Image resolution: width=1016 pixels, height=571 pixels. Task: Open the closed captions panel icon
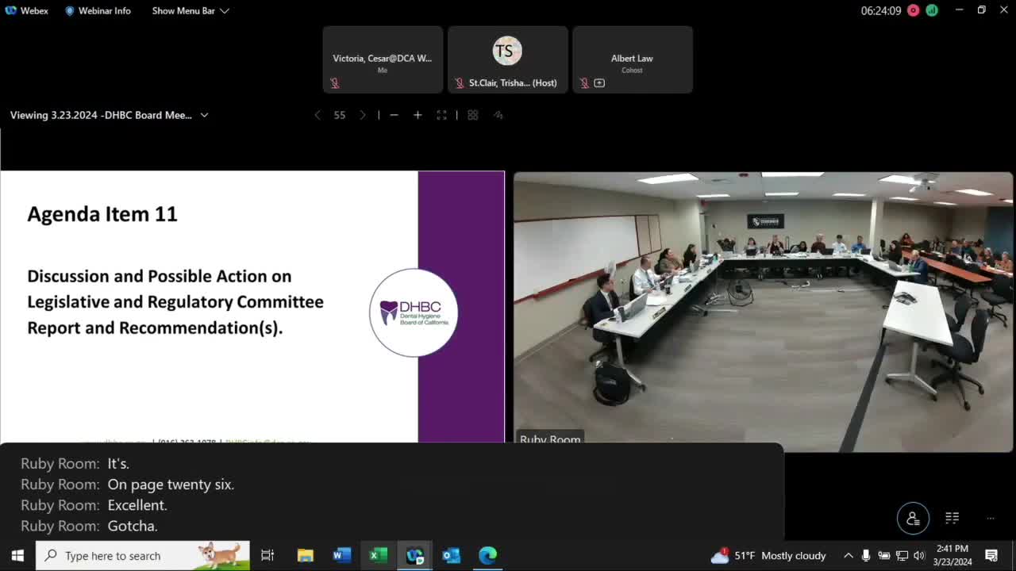click(x=952, y=517)
